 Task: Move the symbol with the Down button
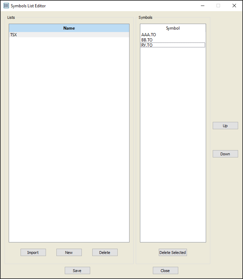tap(225, 154)
